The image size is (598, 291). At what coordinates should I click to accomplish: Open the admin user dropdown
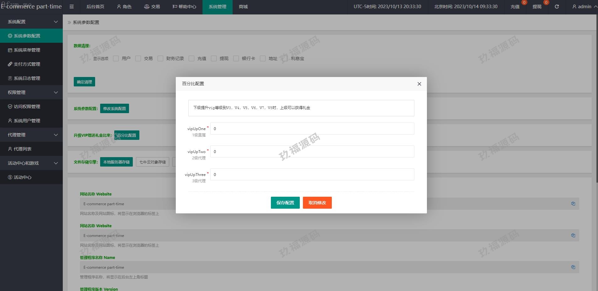point(584,7)
